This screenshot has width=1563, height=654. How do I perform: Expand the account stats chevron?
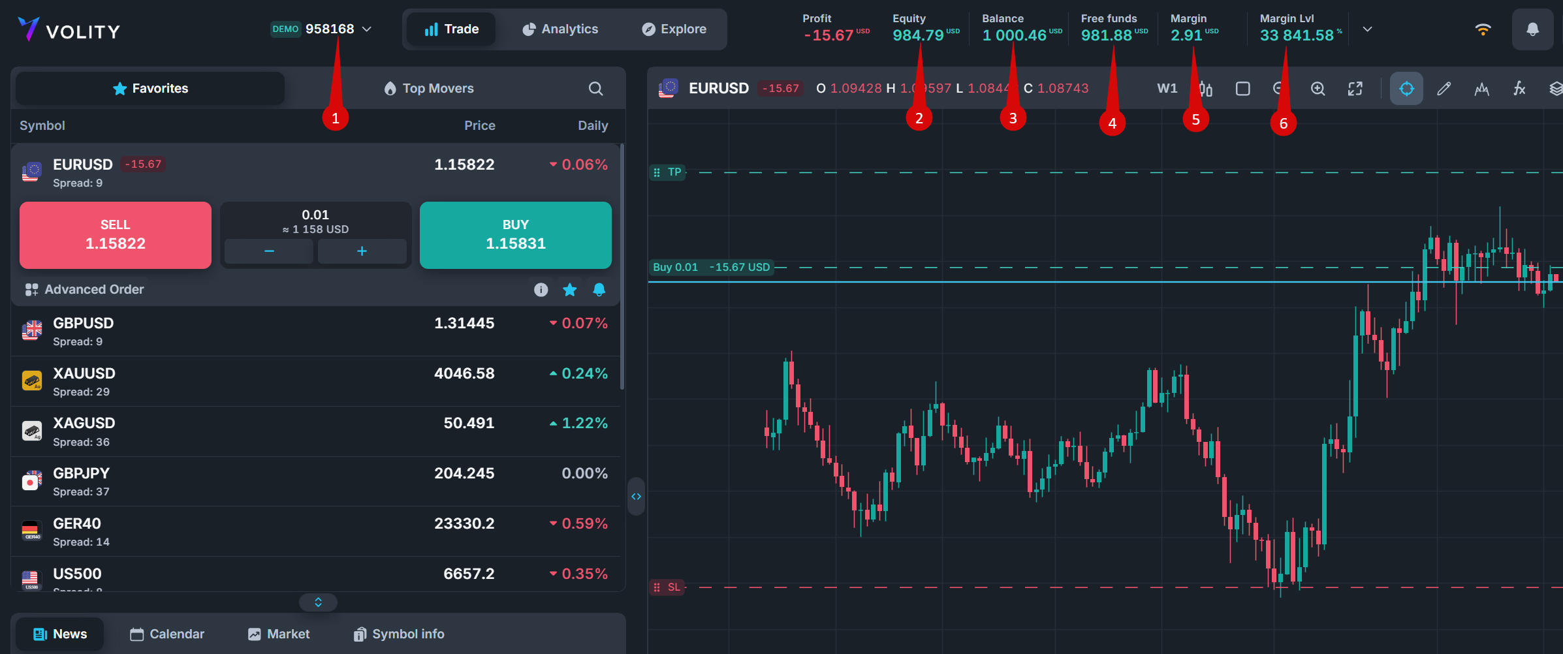(x=1367, y=29)
